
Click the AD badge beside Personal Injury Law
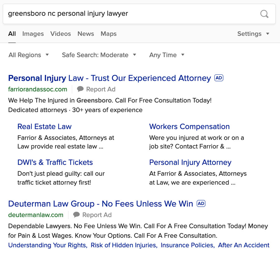click(x=219, y=78)
